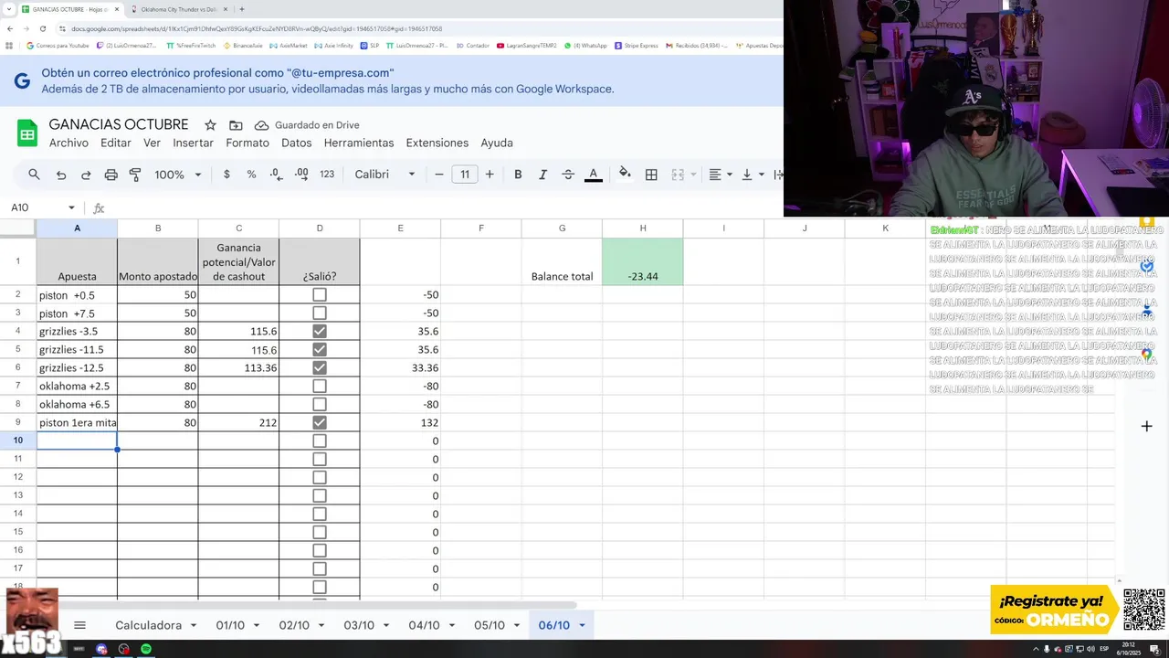Toggle italic formatting

pyautogui.click(x=542, y=175)
